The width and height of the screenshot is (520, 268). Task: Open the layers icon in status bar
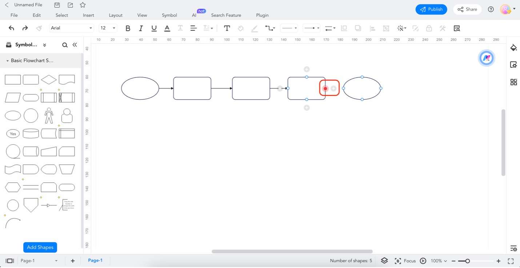point(384,261)
